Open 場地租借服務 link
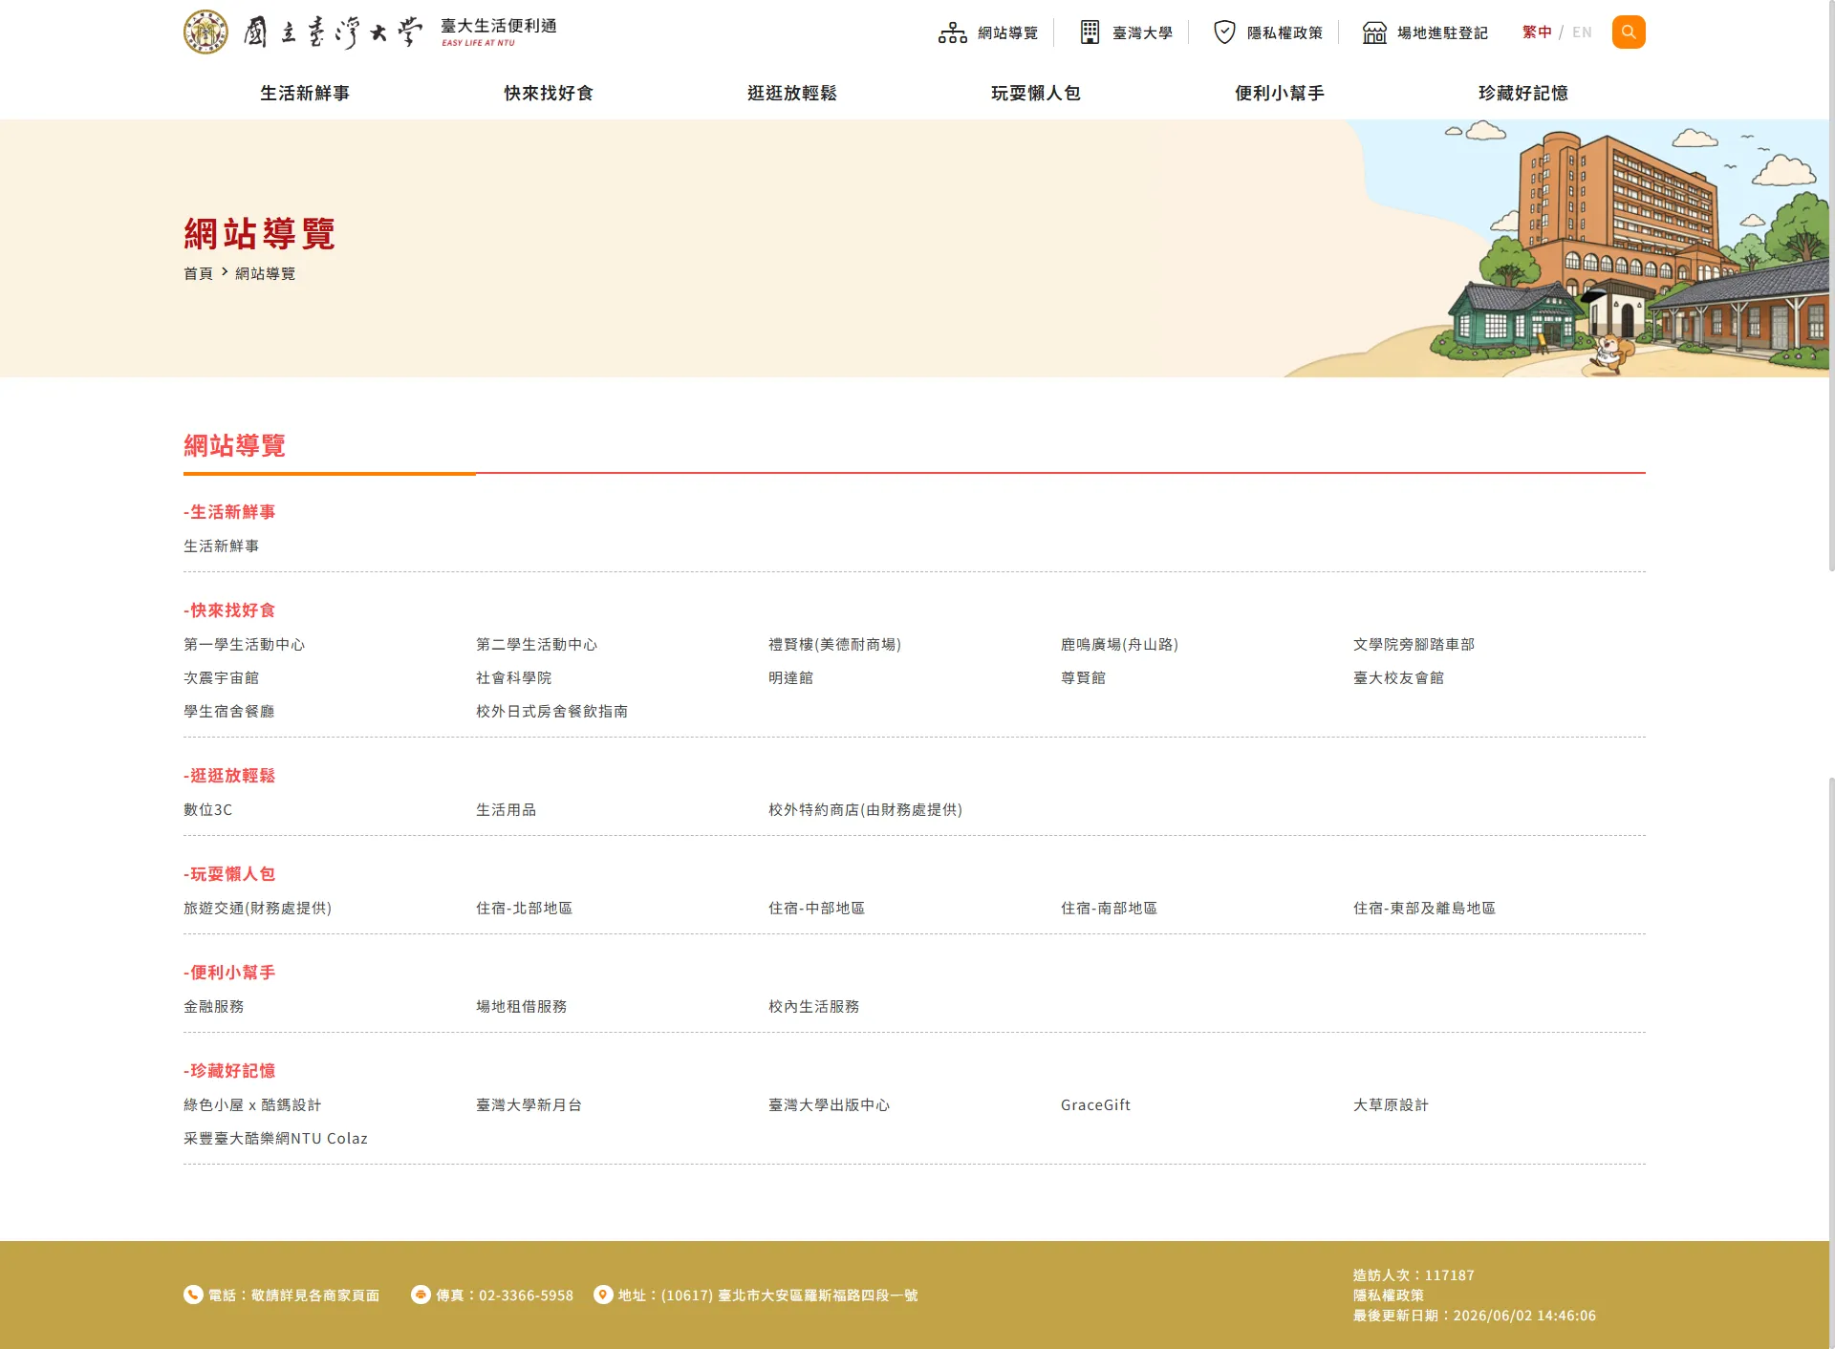Screen dimensions: 1835x1349 click(522, 1007)
